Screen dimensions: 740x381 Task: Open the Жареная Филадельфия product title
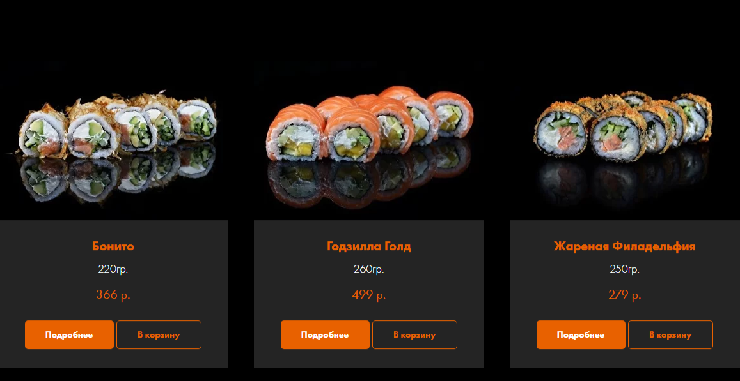(x=625, y=246)
